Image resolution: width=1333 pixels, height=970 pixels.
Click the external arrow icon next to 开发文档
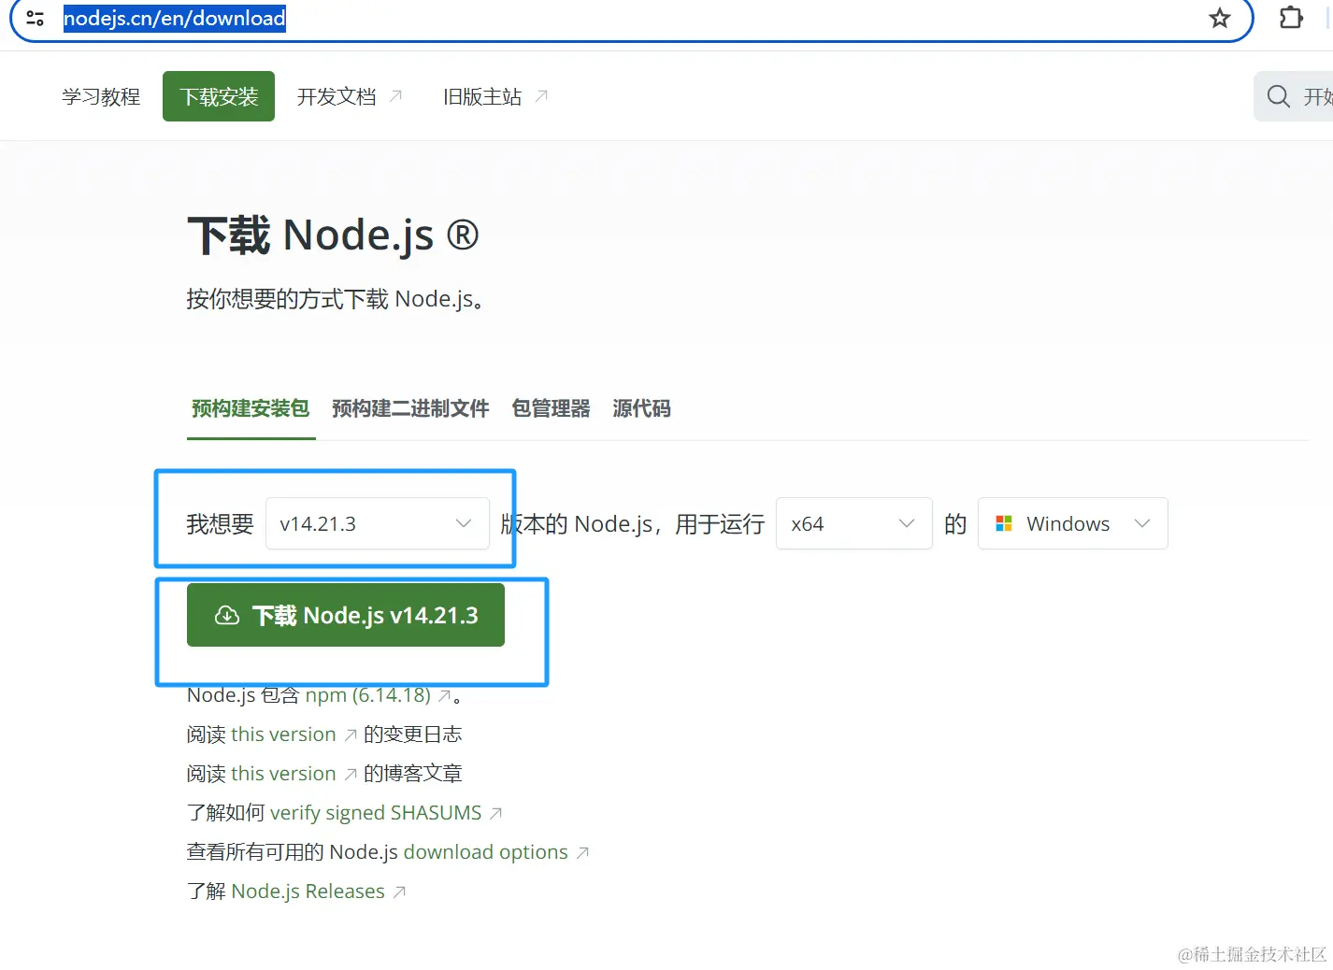tap(395, 96)
